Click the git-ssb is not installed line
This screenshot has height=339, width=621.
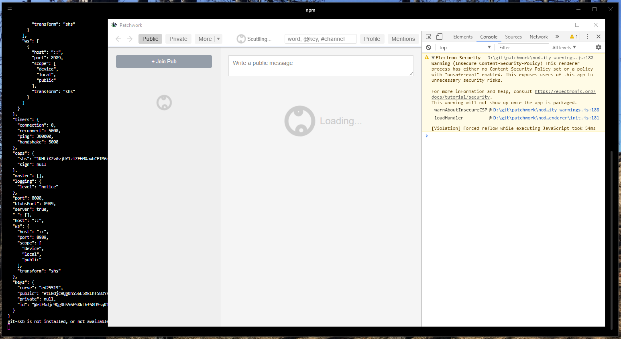point(58,321)
